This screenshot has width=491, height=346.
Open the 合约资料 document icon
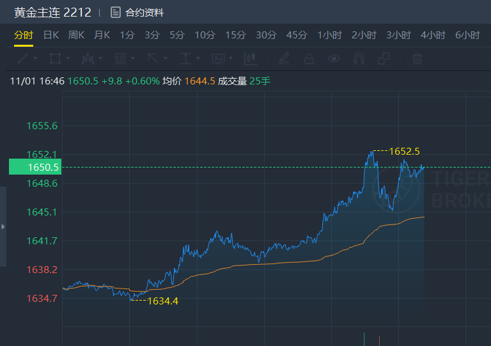[116, 13]
